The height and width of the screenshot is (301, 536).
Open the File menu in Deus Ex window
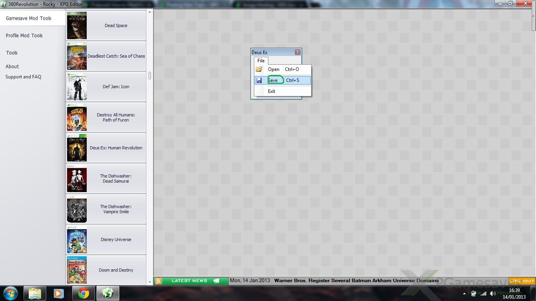(261, 61)
